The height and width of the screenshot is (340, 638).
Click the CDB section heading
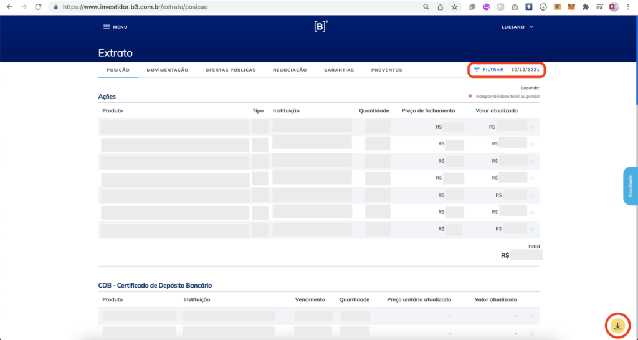[x=155, y=286]
